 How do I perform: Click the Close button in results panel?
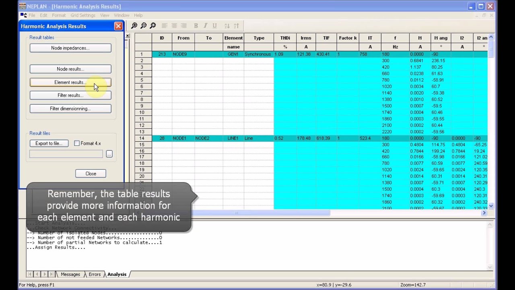click(x=91, y=174)
